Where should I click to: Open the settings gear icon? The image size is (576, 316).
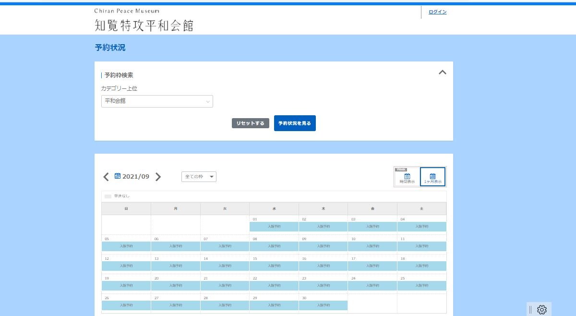[x=542, y=310]
